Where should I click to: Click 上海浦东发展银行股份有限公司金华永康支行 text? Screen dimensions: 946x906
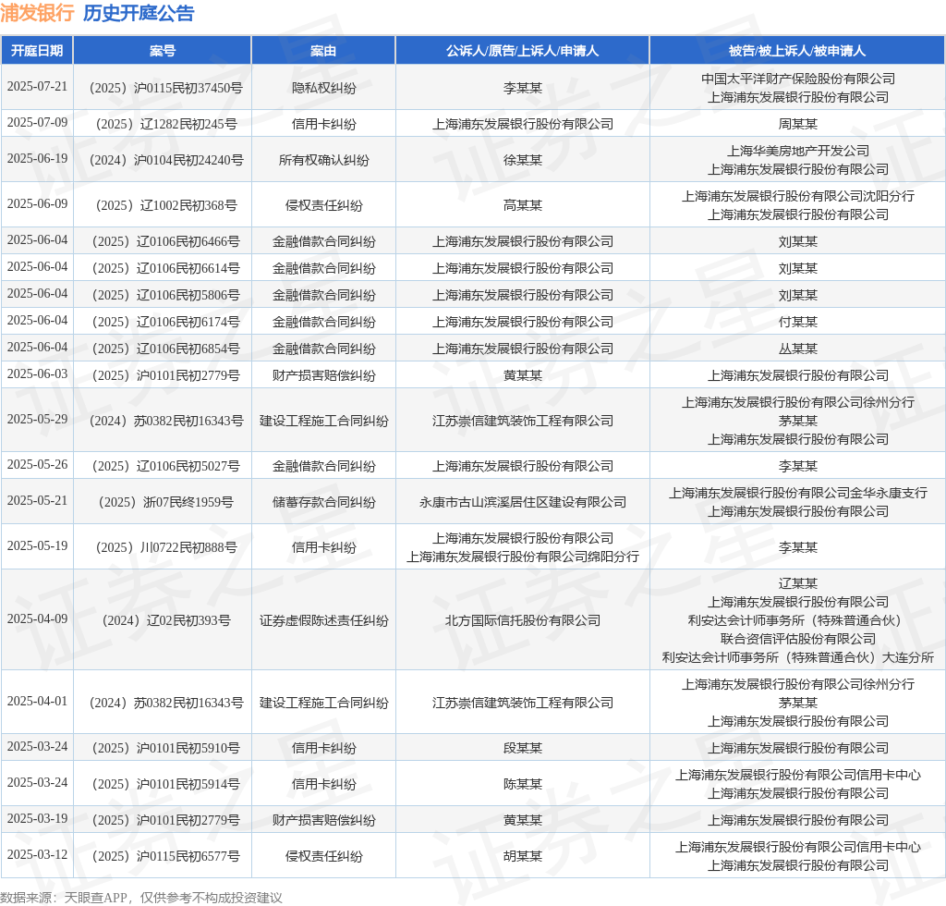point(798,493)
